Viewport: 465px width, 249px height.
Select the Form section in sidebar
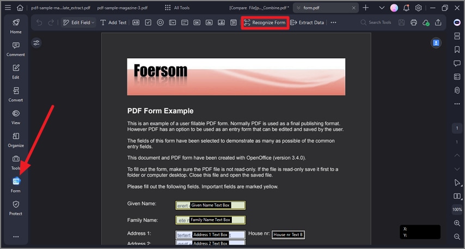16,185
